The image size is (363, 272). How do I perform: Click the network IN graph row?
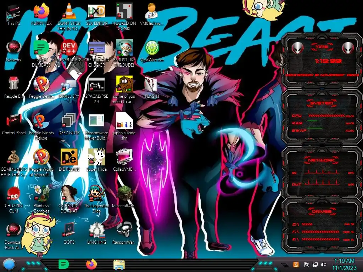click(323, 172)
